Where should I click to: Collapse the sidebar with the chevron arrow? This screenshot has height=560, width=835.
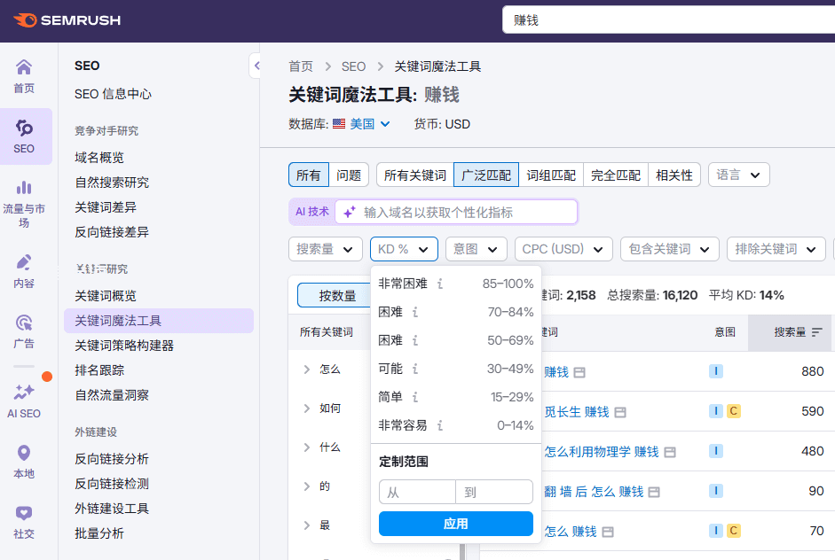click(256, 65)
